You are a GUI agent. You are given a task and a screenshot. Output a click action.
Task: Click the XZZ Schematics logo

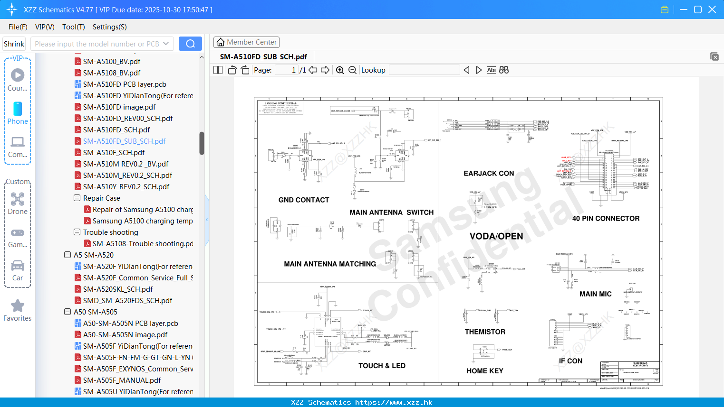12,9
